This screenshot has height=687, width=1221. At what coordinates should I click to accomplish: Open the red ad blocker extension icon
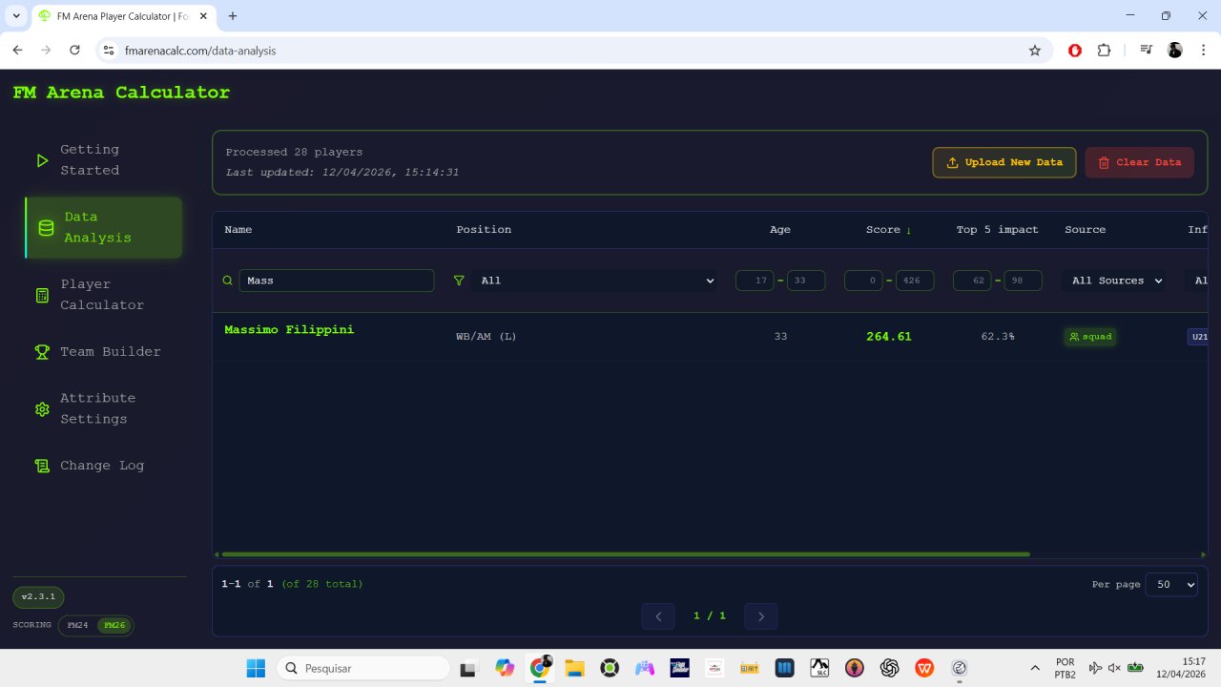(x=1075, y=51)
